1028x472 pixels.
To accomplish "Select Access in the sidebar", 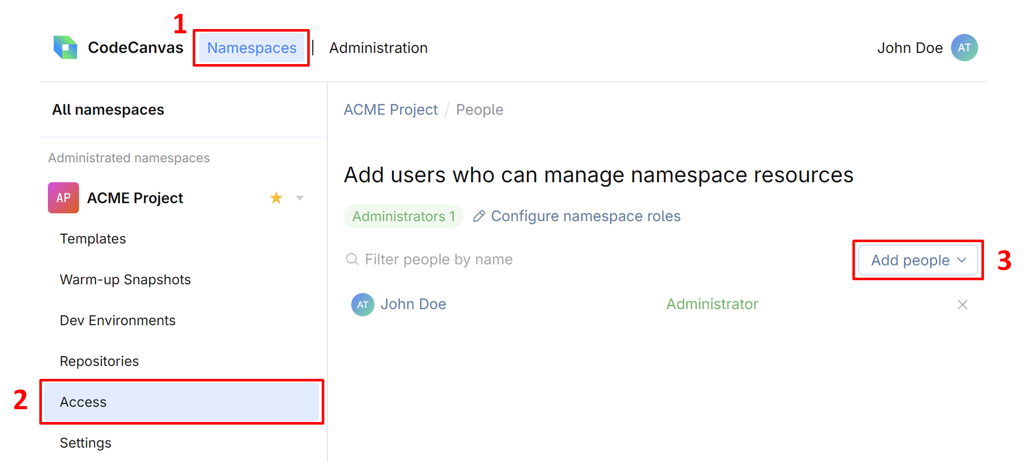I will coord(83,402).
